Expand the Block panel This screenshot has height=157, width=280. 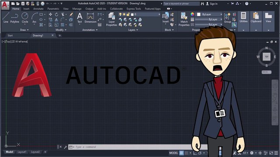coord(169,30)
